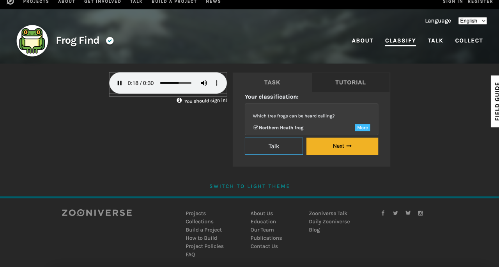Click the 'Which tree frogs can be heard calling?' question
The image size is (499, 267).
(x=294, y=116)
